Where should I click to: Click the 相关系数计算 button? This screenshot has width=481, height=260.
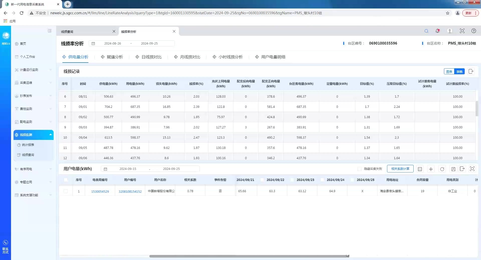400,169
